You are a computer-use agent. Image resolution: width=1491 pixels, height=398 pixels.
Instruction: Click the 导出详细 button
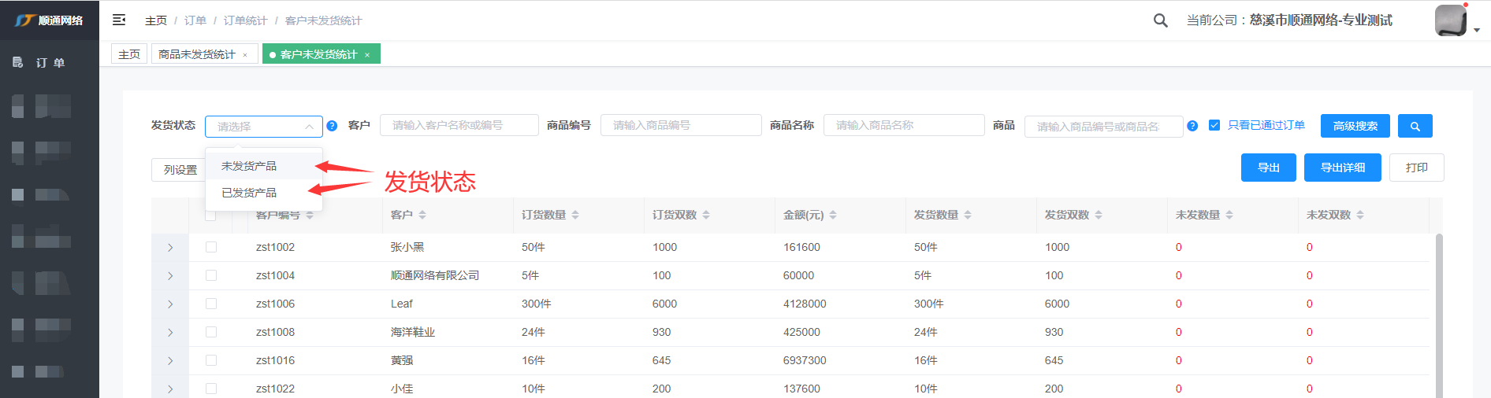coord(1342,168)
